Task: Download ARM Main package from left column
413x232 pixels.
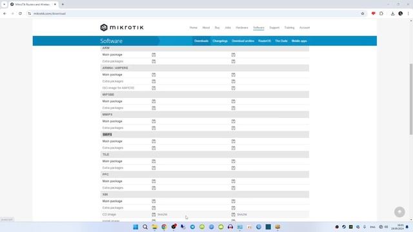Action: pyautogui.click(x=154, y=55)
